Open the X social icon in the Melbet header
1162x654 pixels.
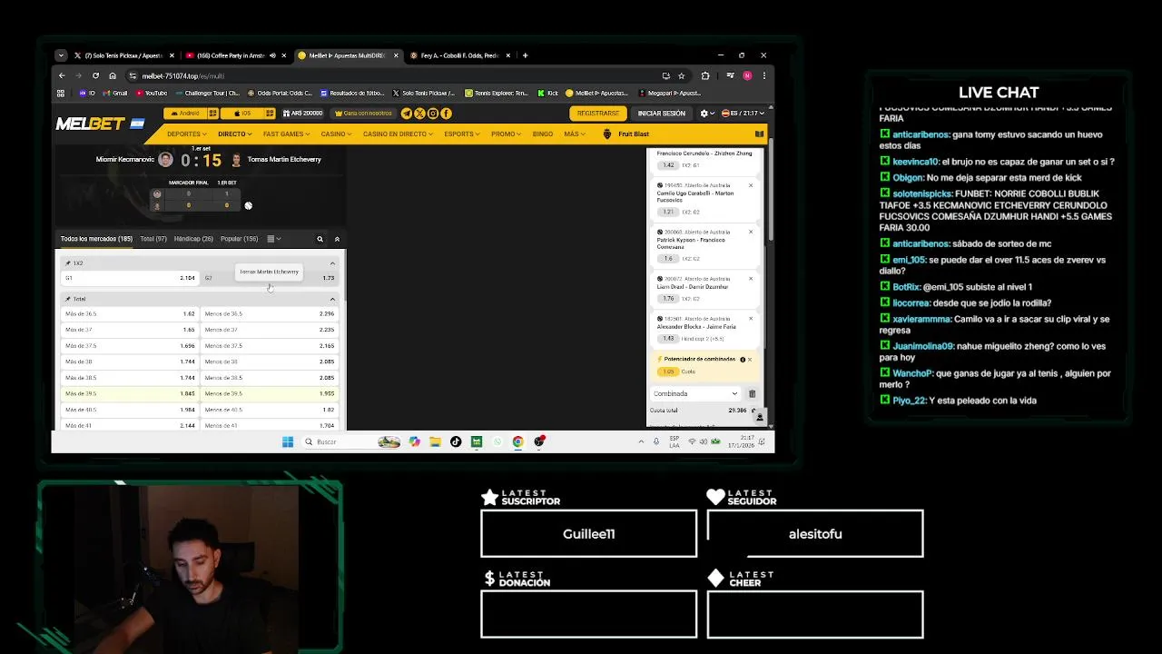[x=419, y=114]
